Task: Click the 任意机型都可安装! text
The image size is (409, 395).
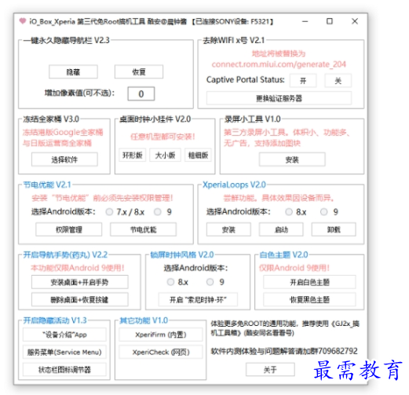Action: pos(163,137)
